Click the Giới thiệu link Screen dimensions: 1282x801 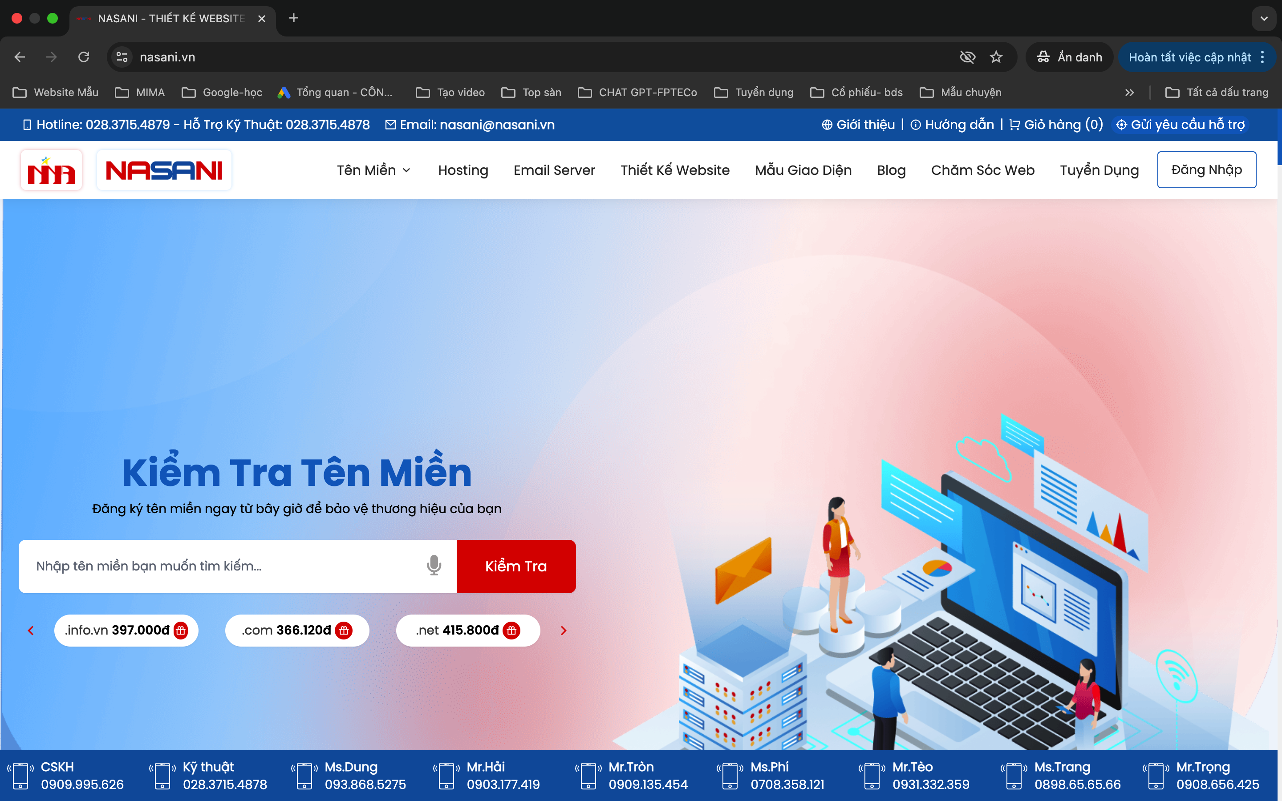point(858,125)
